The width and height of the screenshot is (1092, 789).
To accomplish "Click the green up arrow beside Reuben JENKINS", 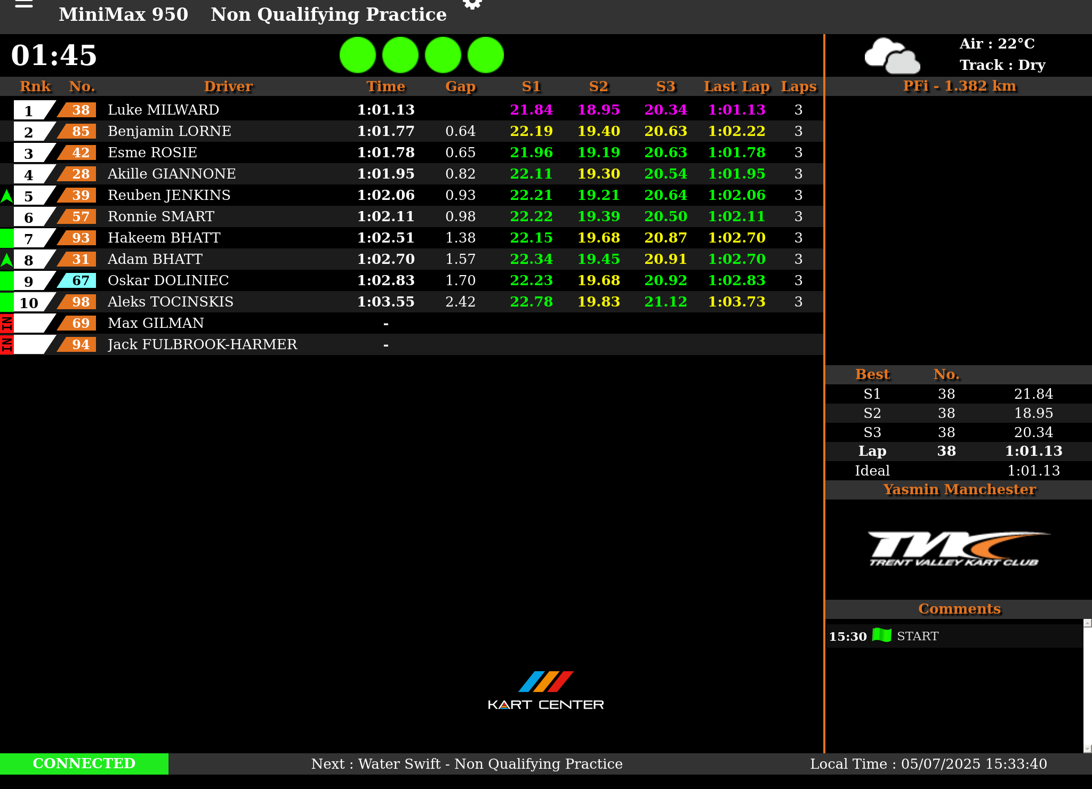I will tap(6, 196).
